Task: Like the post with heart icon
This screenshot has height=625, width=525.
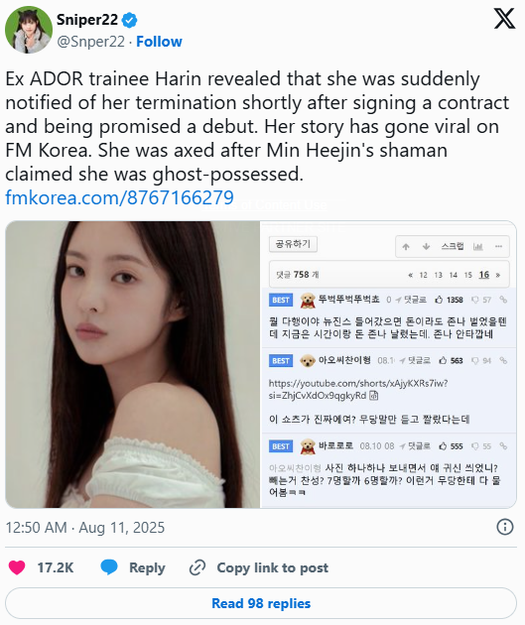Action: point(17,567)
